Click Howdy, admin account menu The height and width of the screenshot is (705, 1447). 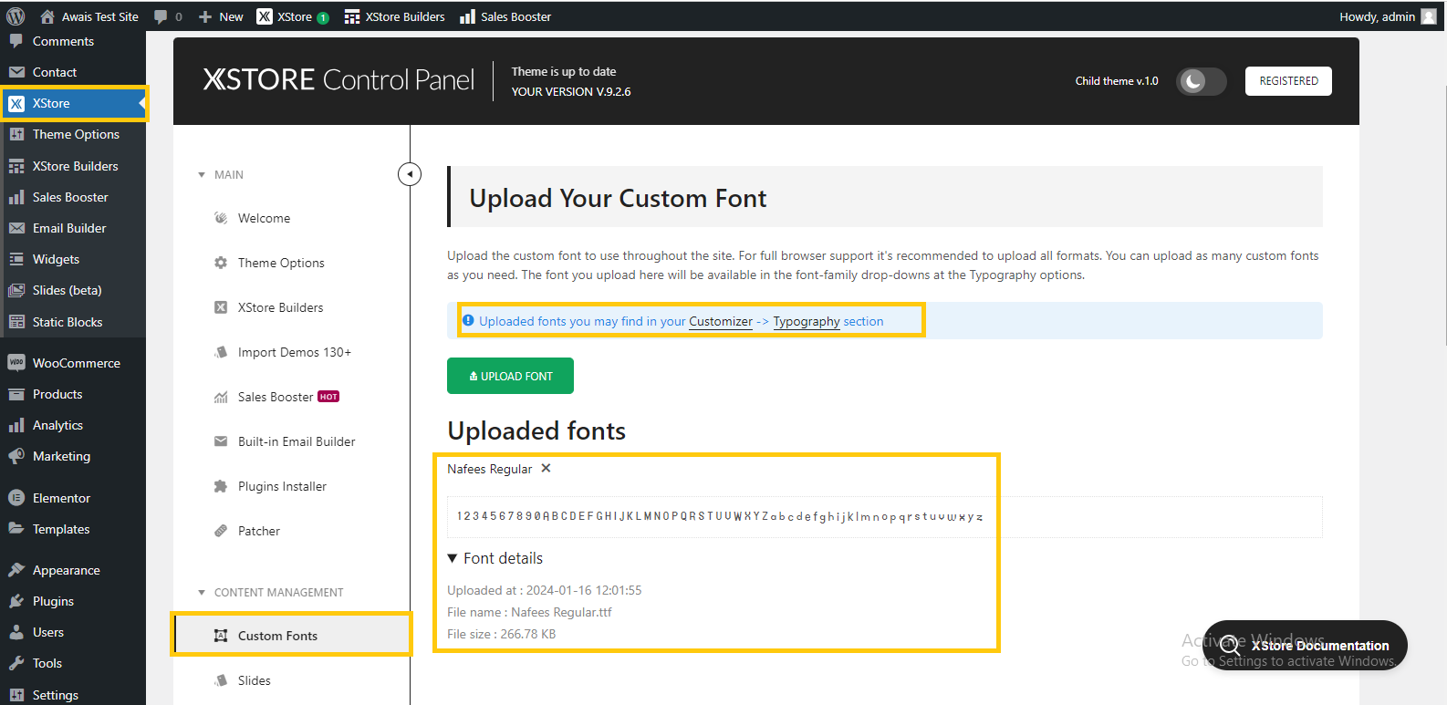coord(1388,16)
